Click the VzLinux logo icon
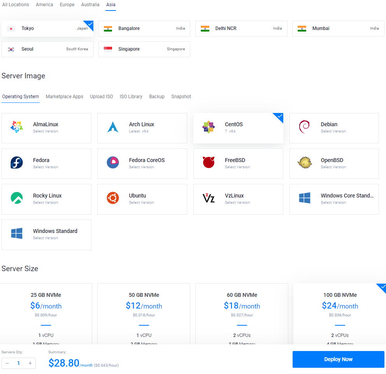Viewport: 386px width, 374px height. [209, 198]
